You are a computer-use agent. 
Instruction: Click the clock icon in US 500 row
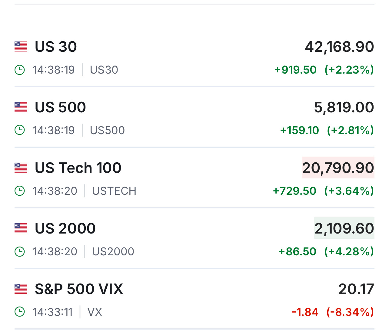(x=20, y=131)
